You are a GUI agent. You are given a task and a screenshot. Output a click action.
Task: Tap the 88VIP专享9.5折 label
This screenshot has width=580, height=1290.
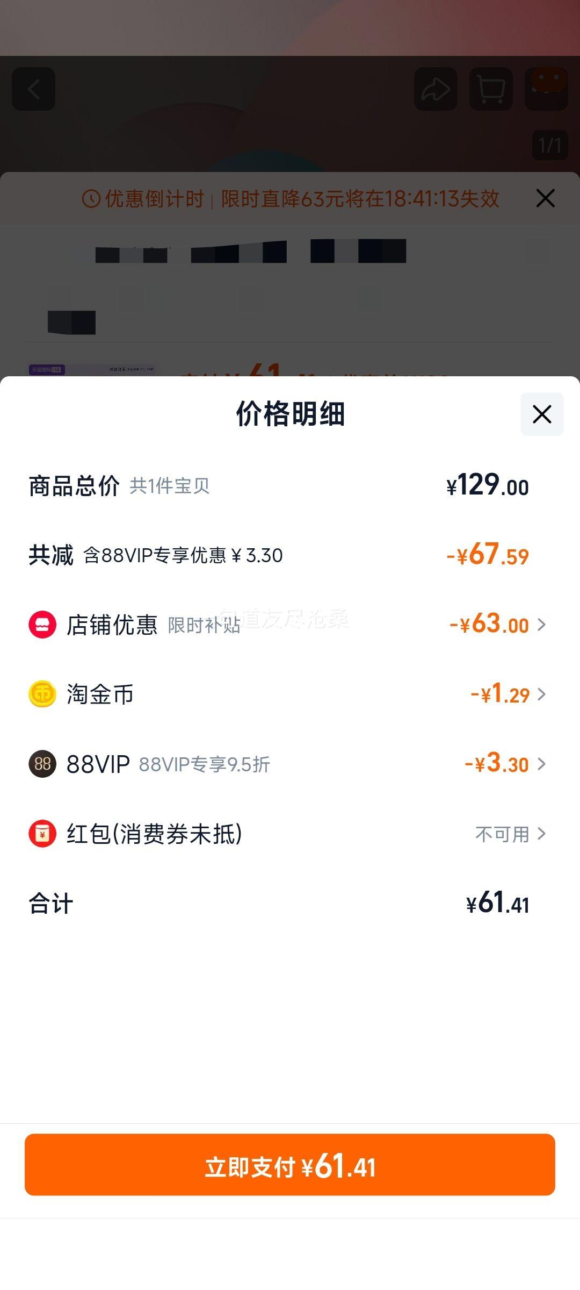(204, 764)
